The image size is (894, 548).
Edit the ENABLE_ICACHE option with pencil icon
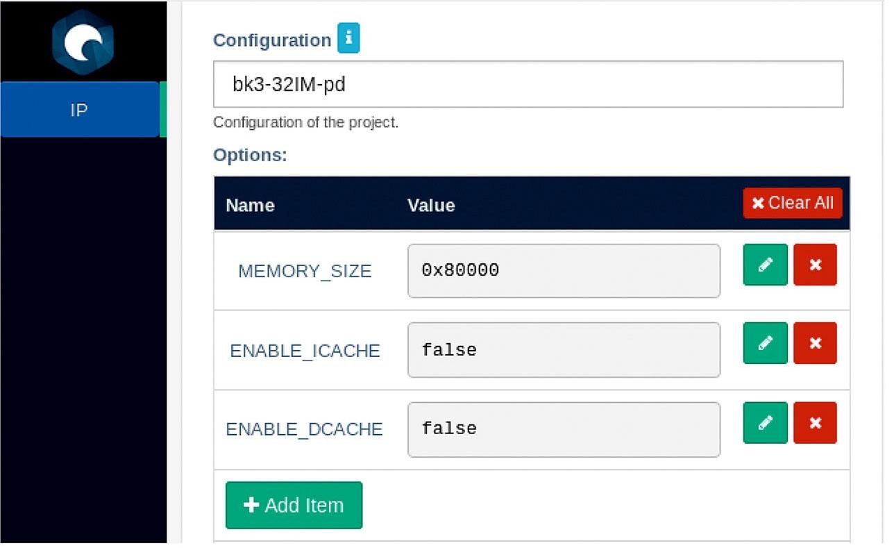(x=765, y=343)
